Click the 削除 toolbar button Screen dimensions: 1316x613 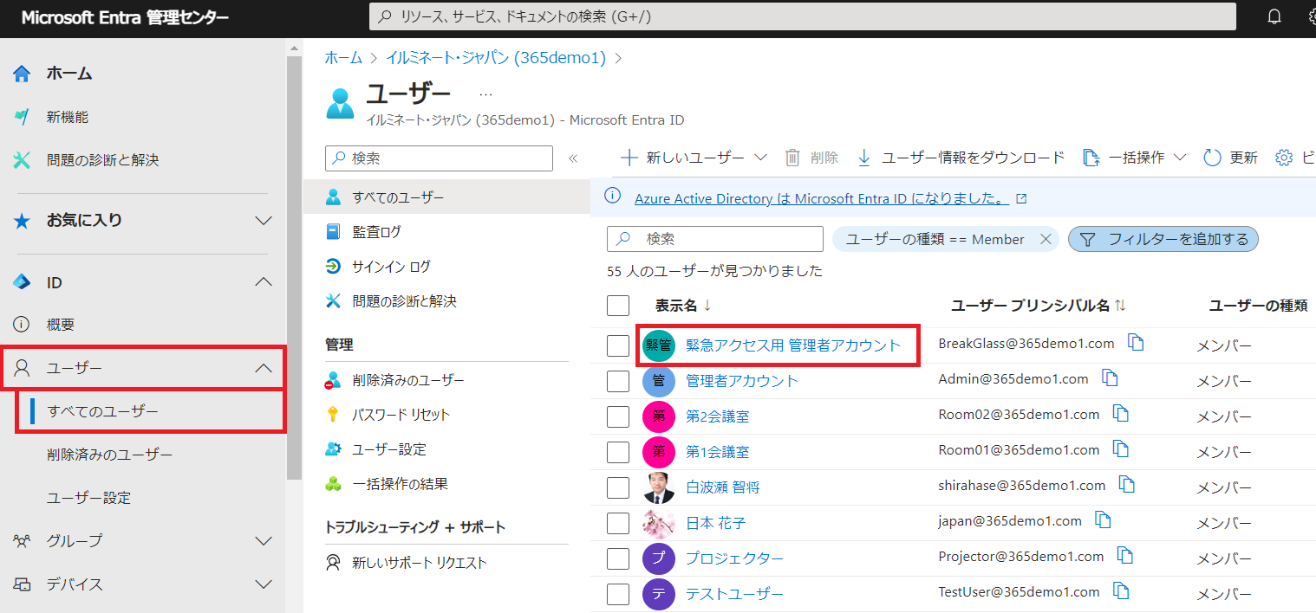pyautogui.click(x=811, y=158)
